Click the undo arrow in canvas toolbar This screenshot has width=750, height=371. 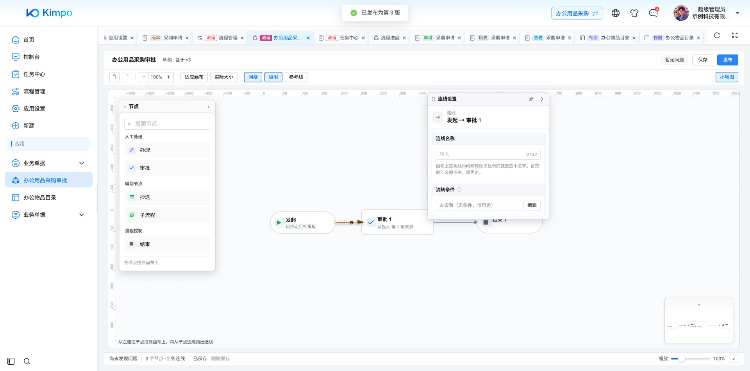(x=114, y=77)
